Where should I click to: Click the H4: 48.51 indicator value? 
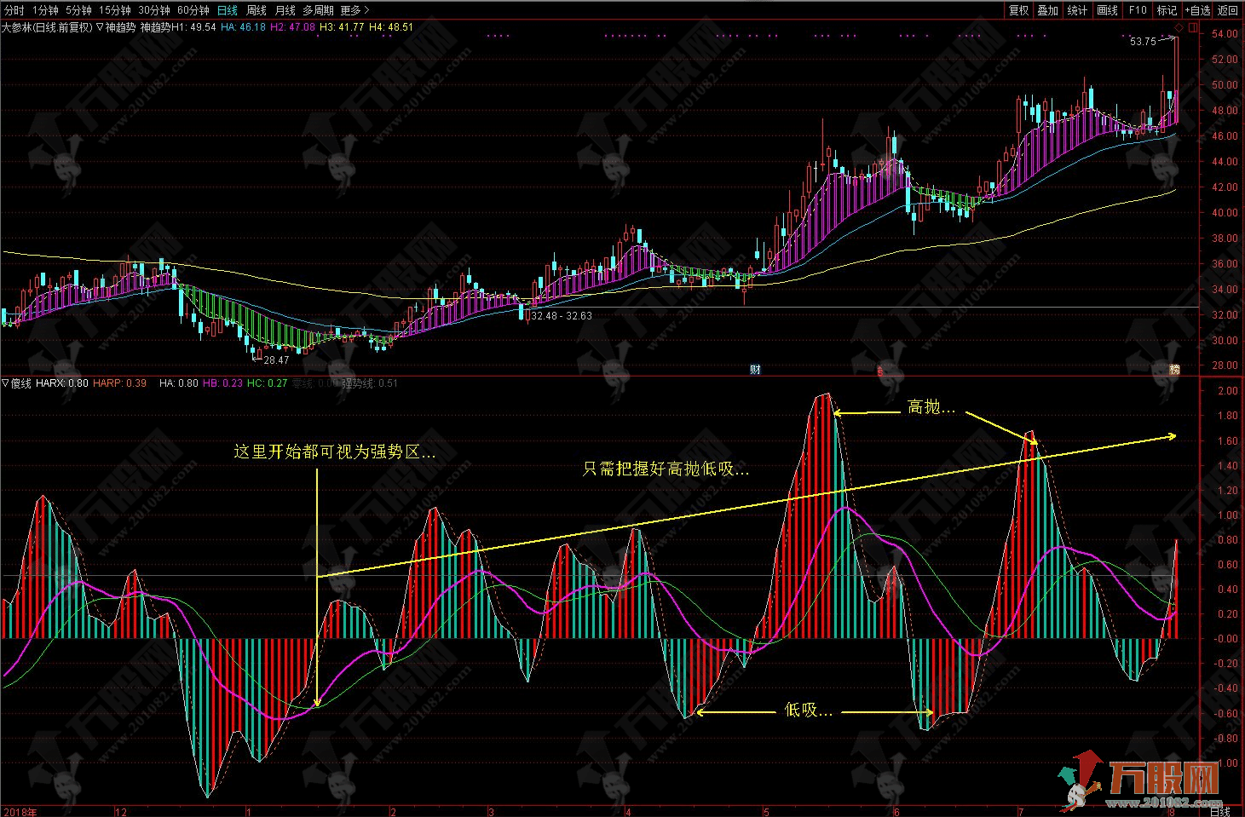tap(391, 27)
